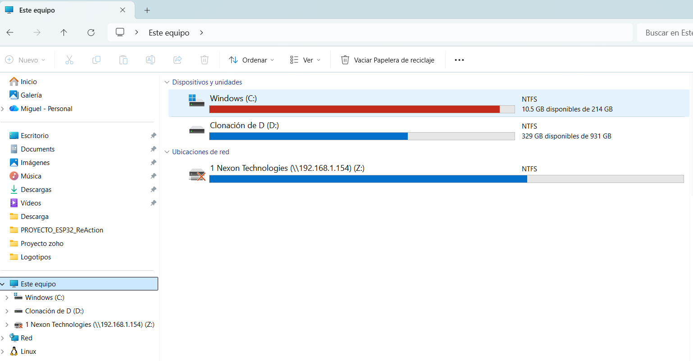Viewport: 693px width, 361px height.
Task: Click the Cut scissors icon
Action: click(x=69, y=60)
